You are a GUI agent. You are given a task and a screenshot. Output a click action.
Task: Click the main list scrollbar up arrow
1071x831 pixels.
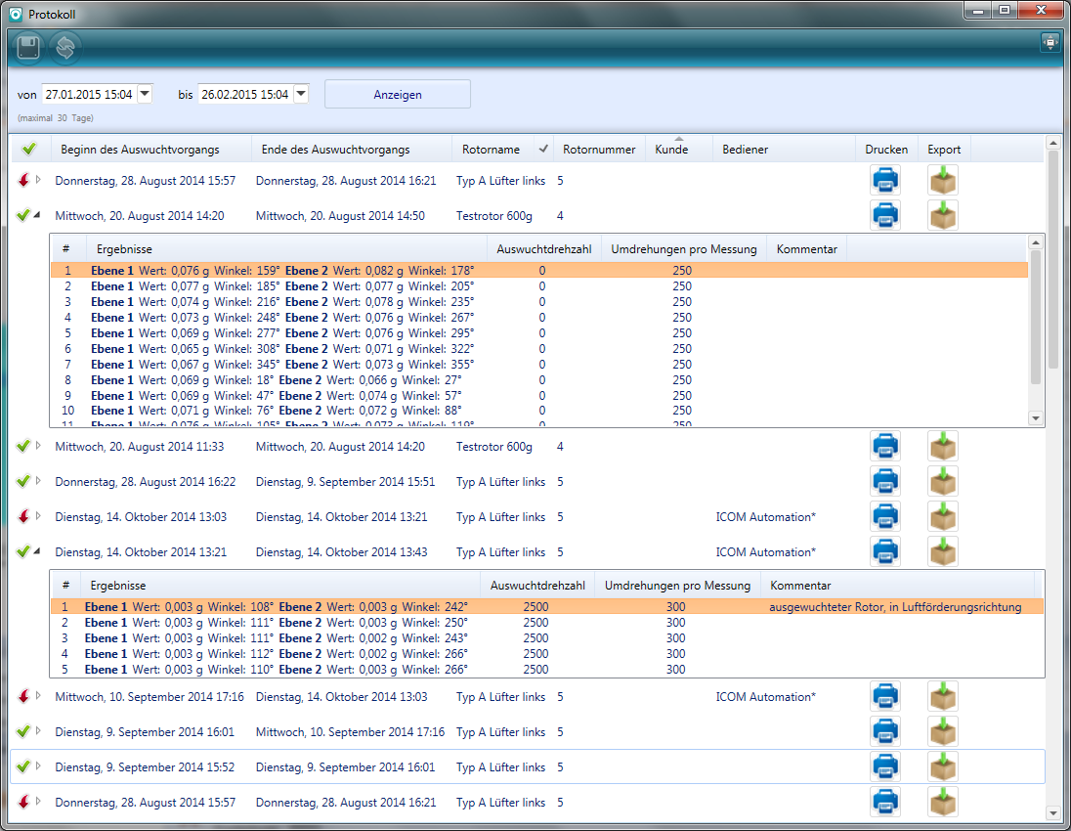click(1052, 143)
